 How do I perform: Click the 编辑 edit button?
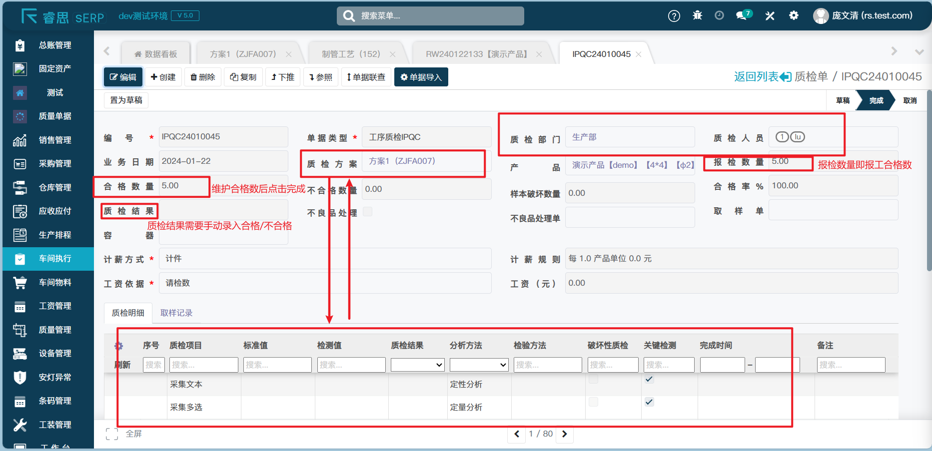(123, 77)
